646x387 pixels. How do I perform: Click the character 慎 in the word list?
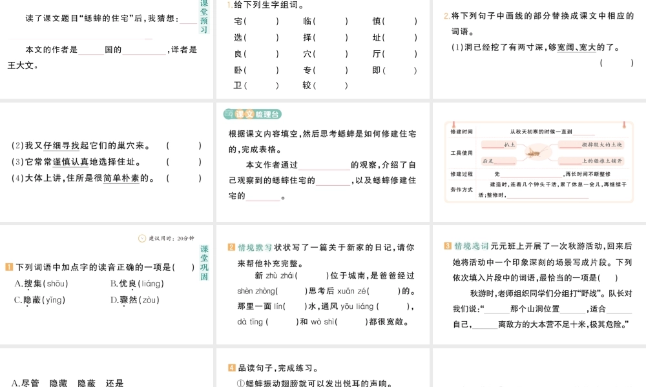pyautogui.click(x=377, y=21)
